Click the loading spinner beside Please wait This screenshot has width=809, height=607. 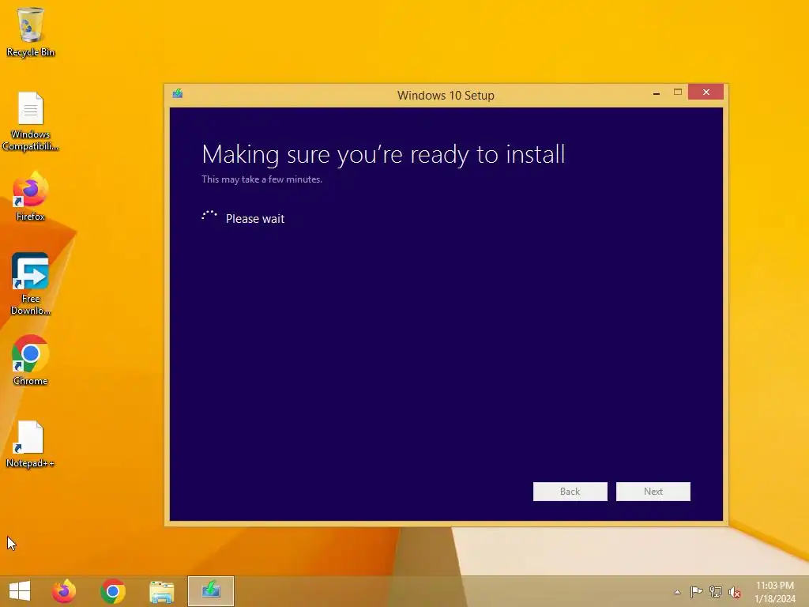(209, 217)
